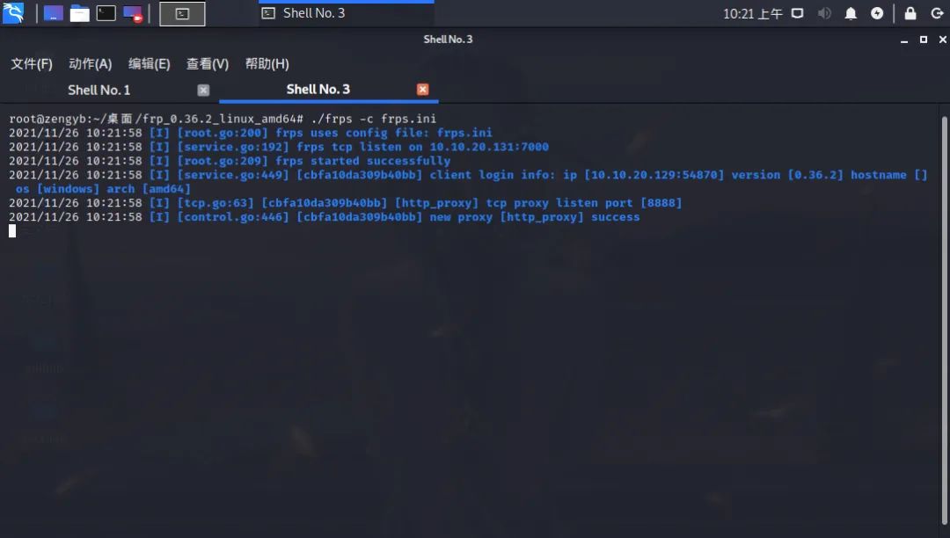Screen dimensions: 950x538
Task: Close the Shell No. 3 window
Action: click(943, 40)
